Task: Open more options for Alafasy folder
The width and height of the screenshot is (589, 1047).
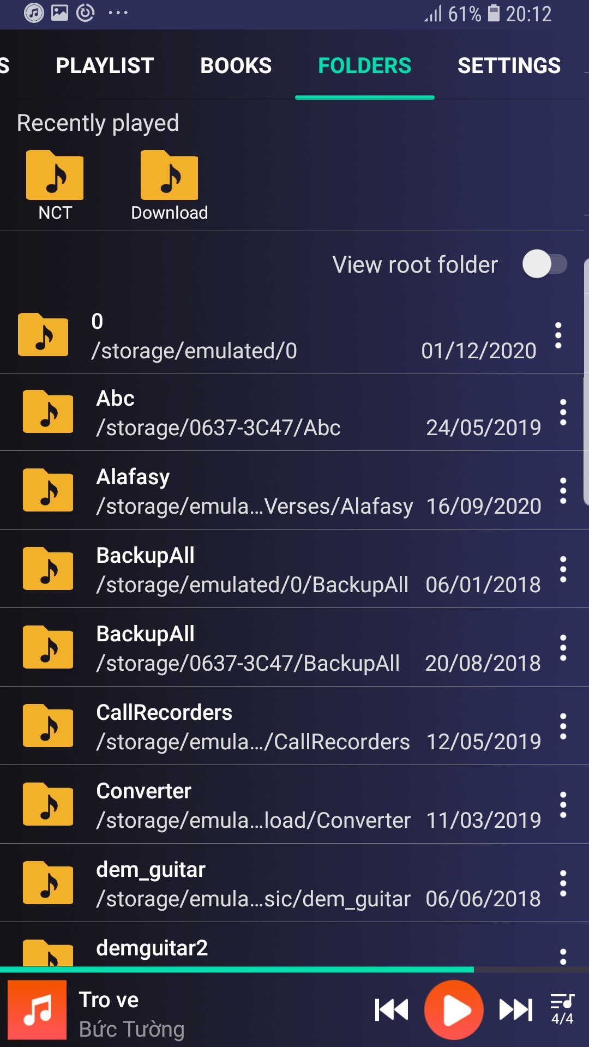Action: (563, 491)
